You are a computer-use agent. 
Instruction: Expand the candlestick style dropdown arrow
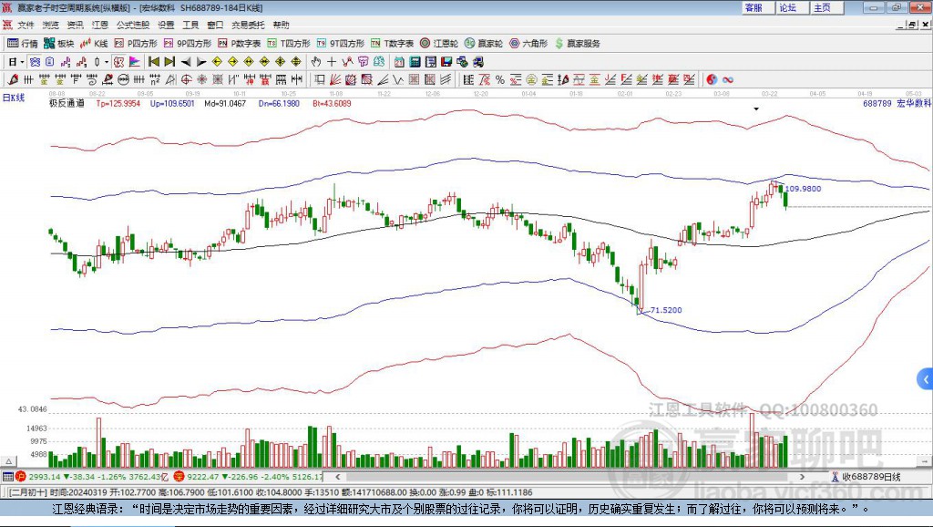[106, 62]
